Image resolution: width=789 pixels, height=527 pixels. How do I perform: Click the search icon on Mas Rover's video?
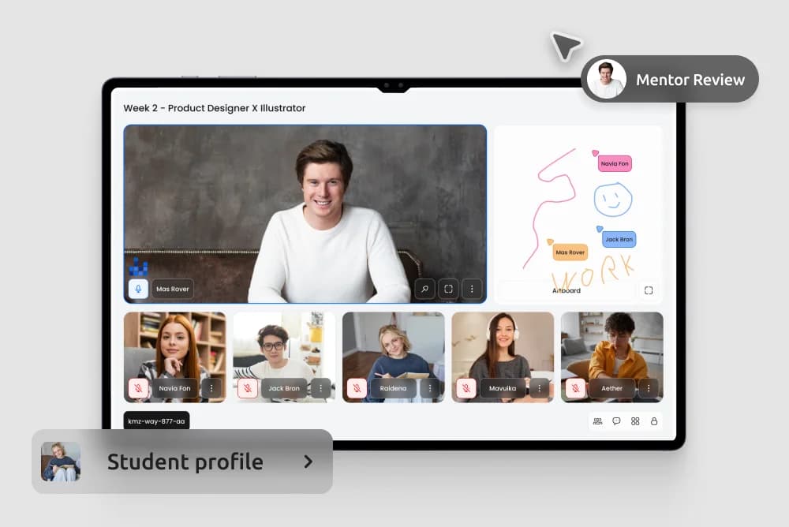click(424, 289)
